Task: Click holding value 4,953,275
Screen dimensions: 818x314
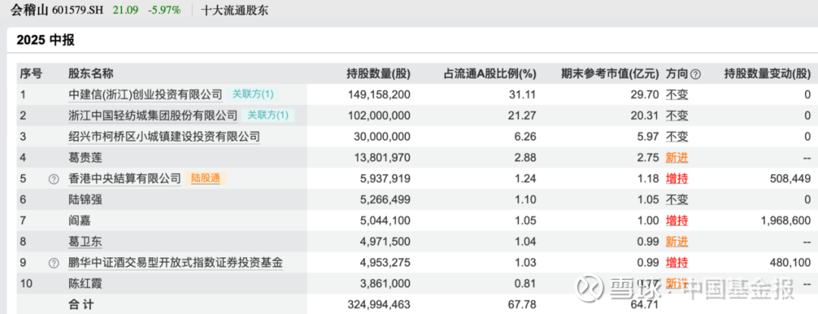Action: click(386, 263)
